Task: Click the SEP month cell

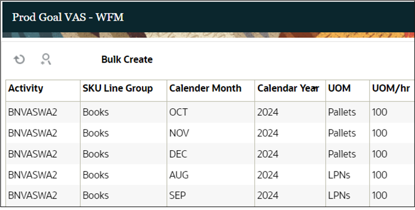Action: click(x=177, y=196)
